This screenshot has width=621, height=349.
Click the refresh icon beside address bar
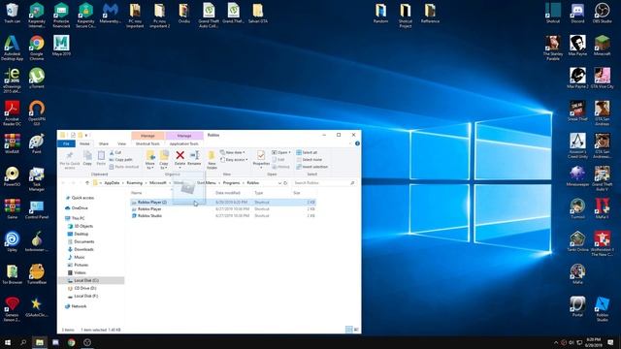(x=285, y=183)
